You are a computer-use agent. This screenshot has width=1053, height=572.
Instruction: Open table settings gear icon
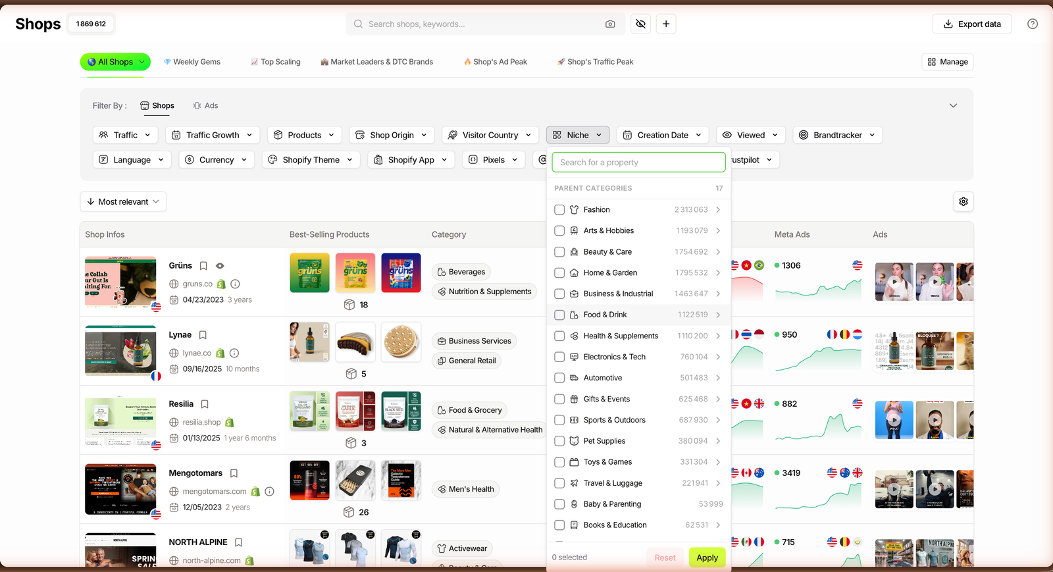963,201
